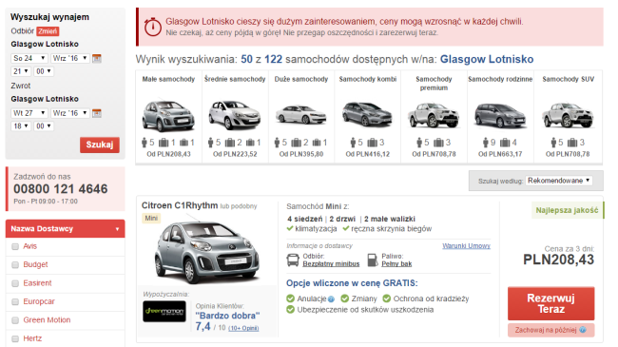Image resolution: width=618 pixels, height=347 pixels.
Task: Collapse the Nazwa Dostawcy filter header
Action: tap(65, 229)
